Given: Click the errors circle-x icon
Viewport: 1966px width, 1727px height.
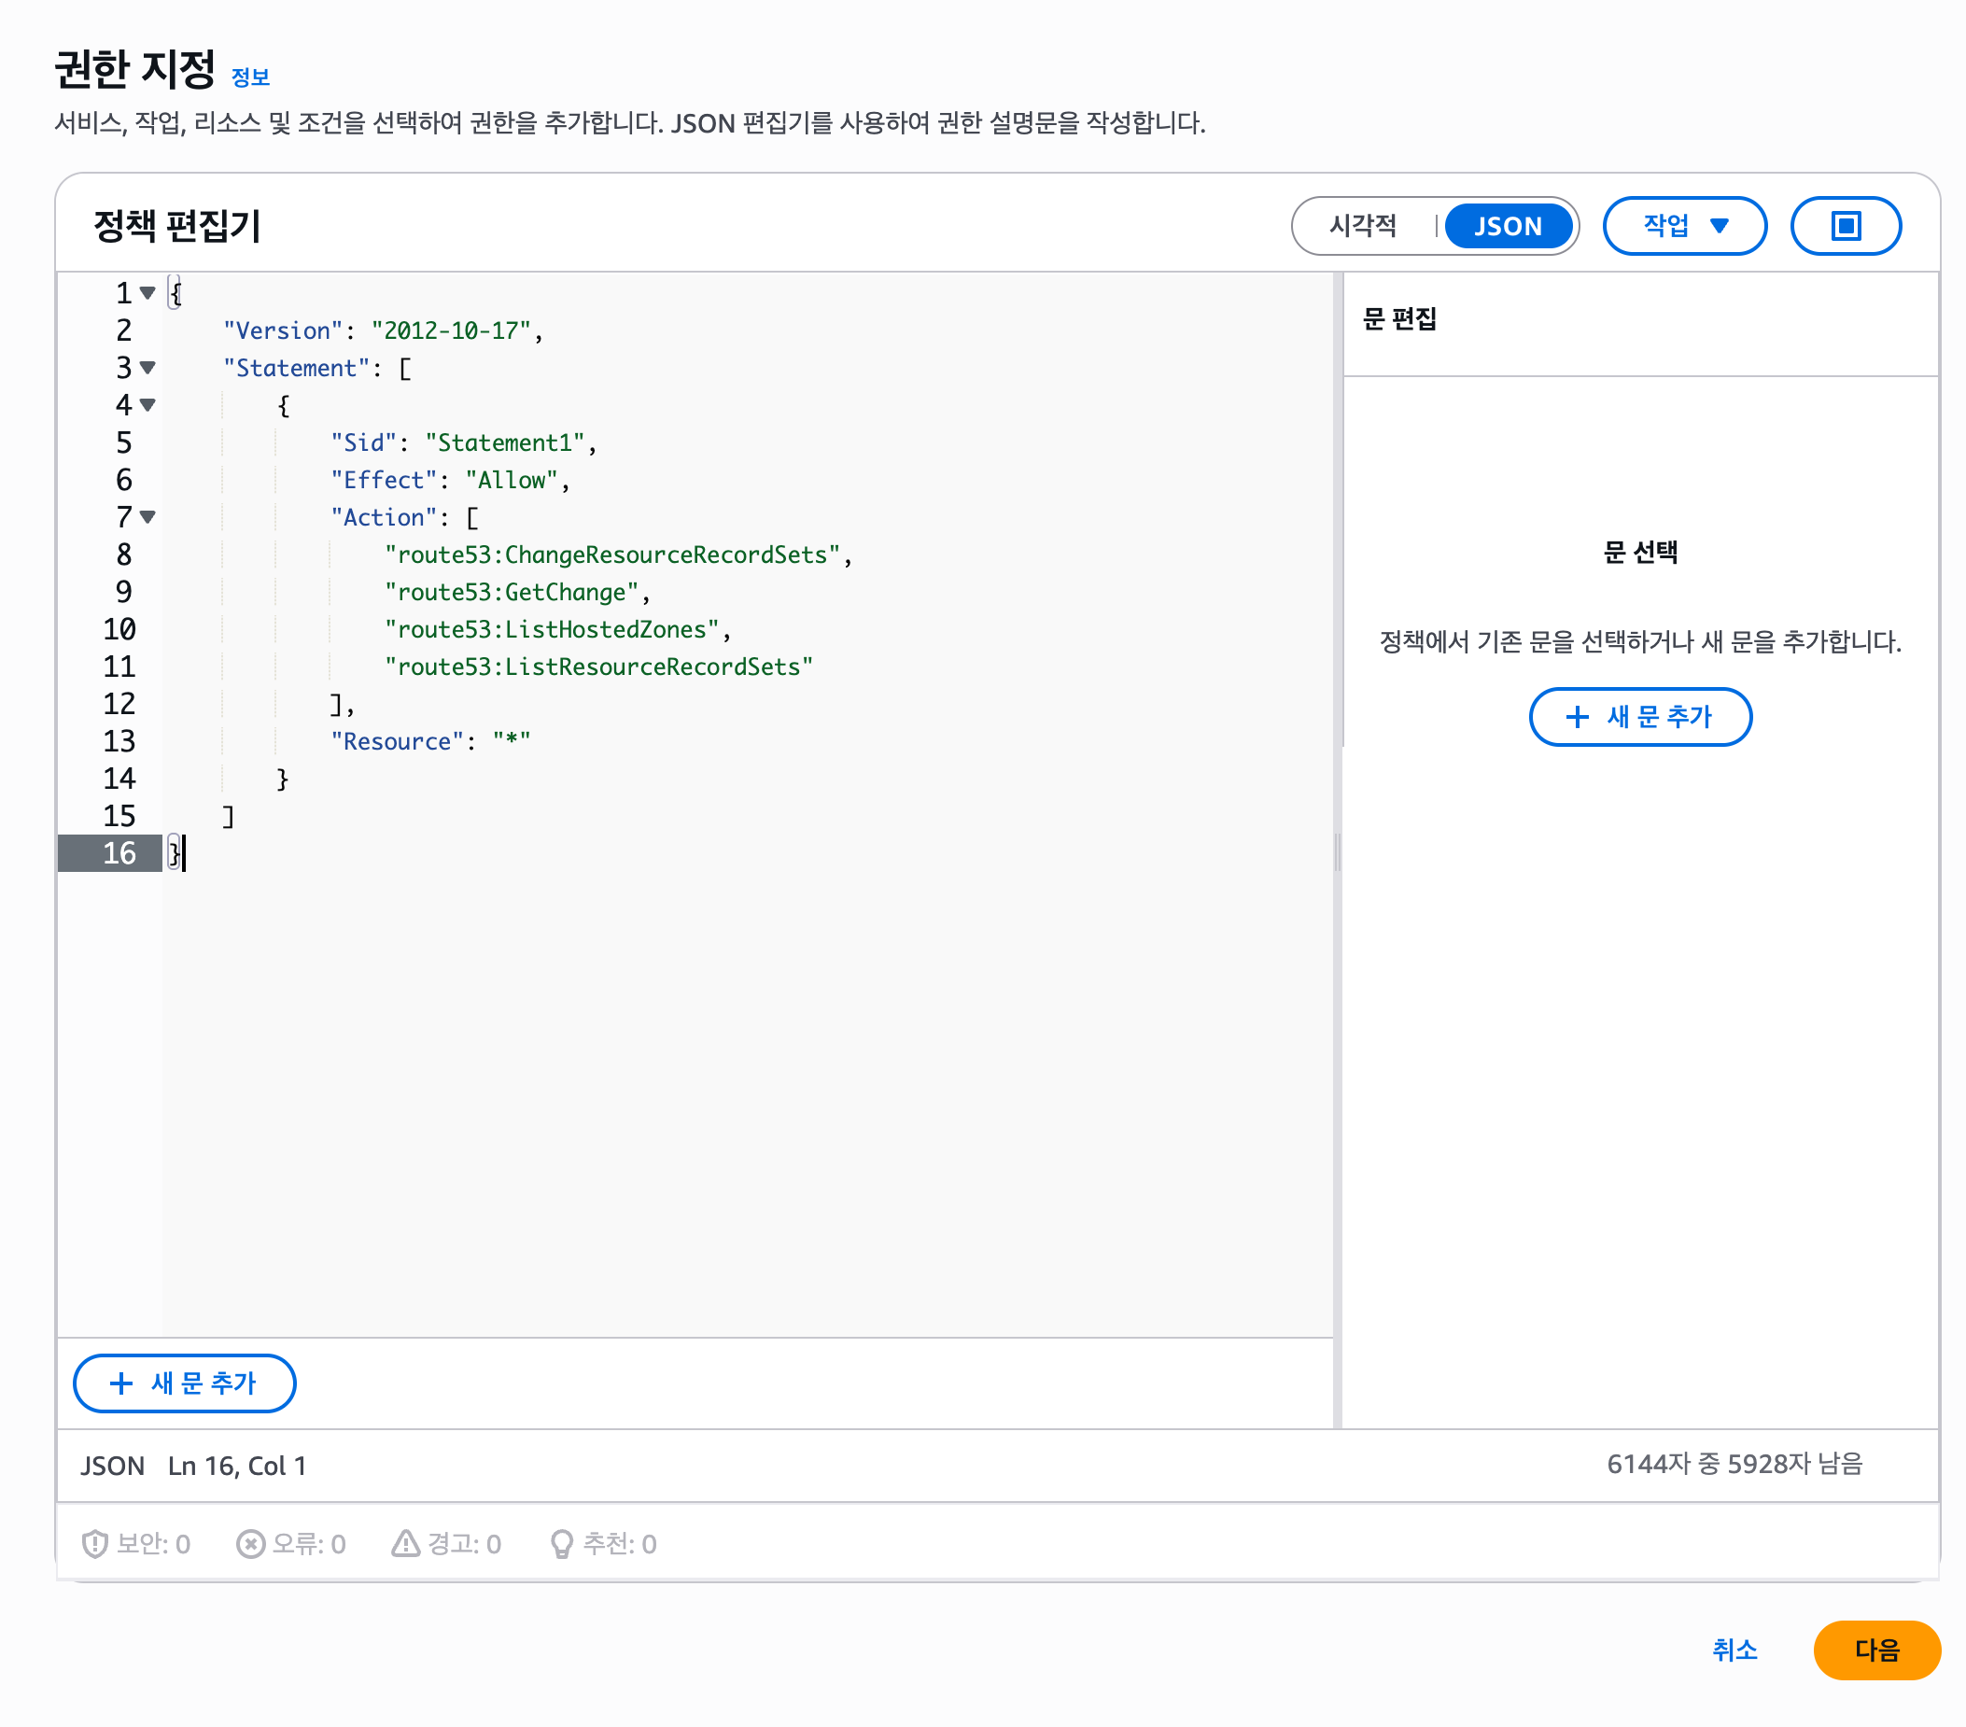Looking at the screenshot, I should click(x=250, y=1543).
